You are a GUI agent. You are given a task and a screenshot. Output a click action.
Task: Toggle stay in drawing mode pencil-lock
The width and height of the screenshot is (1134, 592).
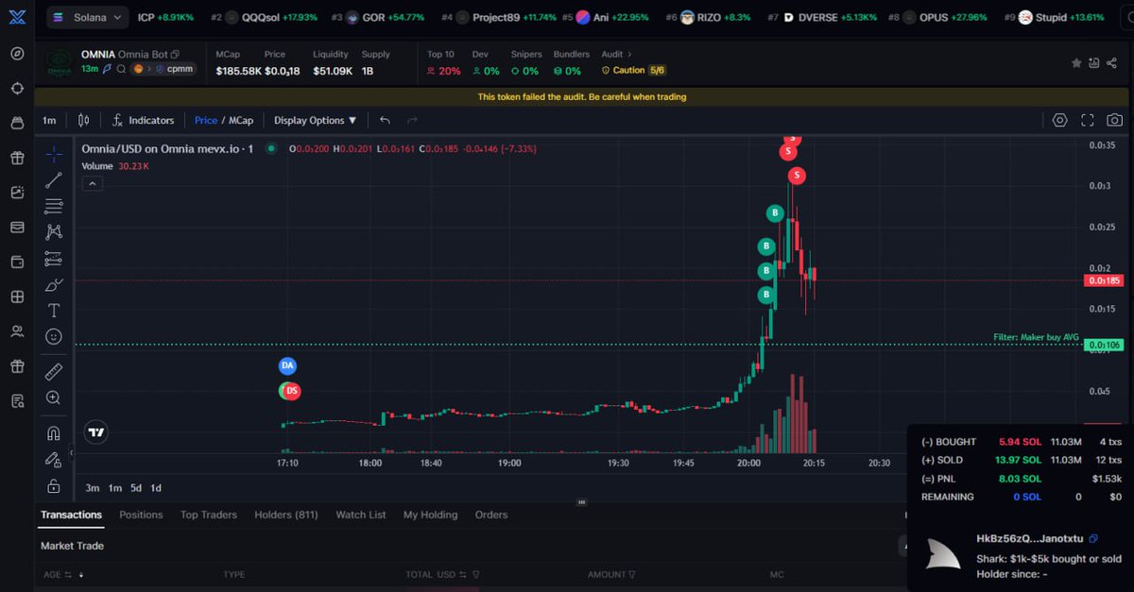[54, 460]
